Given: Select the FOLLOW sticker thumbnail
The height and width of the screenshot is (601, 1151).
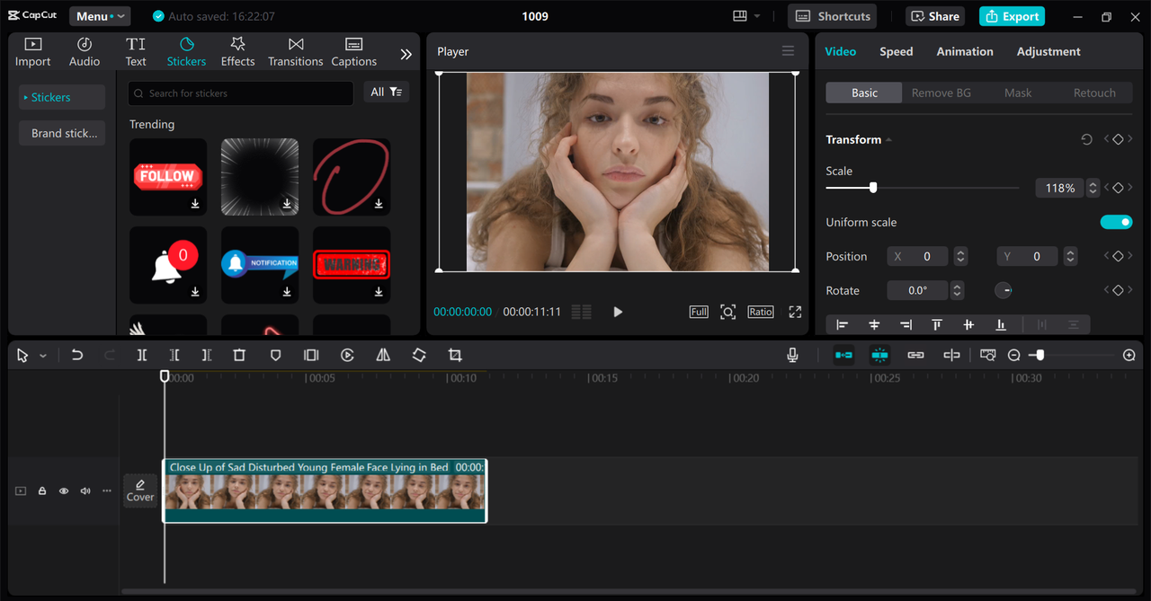Looking at the screenshot, I should tap(168, 177).
